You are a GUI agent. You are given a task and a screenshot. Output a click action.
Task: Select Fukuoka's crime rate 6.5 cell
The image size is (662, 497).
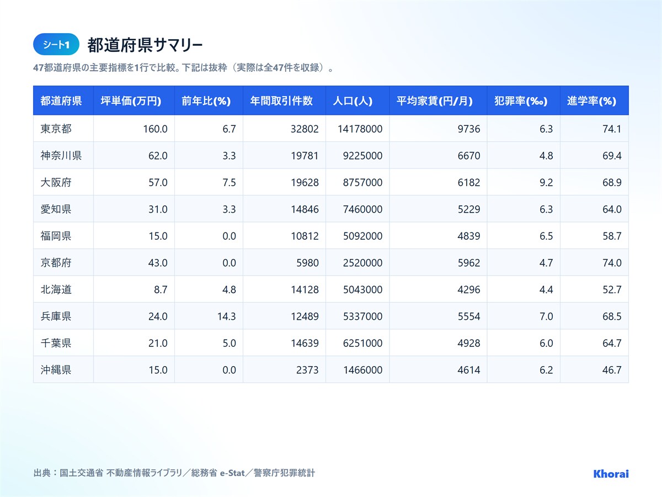click(x=524, y=236)
